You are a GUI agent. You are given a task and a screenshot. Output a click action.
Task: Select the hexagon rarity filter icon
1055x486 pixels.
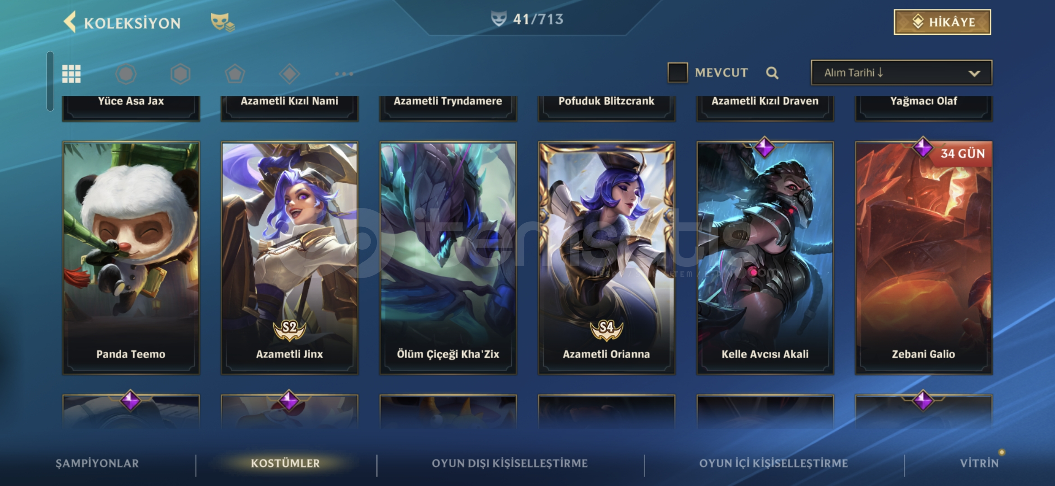[180, 74]
